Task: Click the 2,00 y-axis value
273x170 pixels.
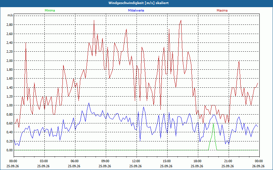Action: (x=10, y=61)
